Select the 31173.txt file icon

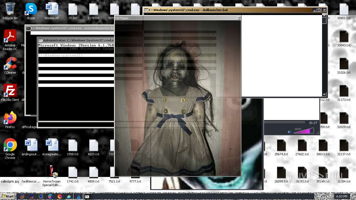click(344, 93)
